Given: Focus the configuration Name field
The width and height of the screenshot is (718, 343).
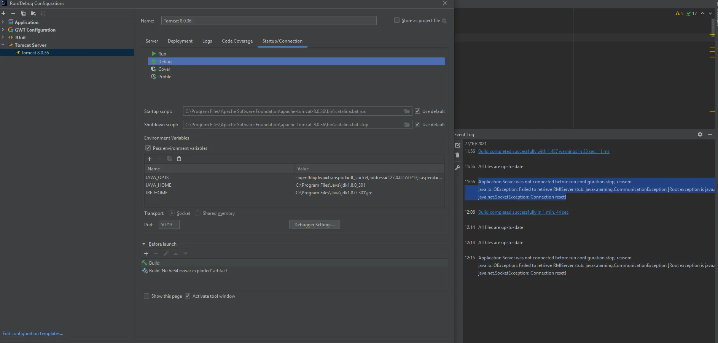Looking at the screenshot, I should [269, 21].
